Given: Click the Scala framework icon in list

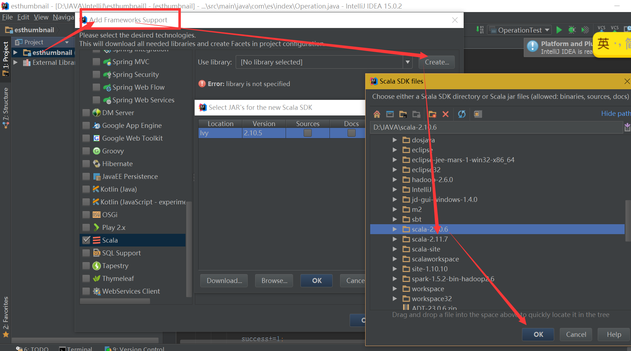Looking at the screenshot, I should point(97,240).
